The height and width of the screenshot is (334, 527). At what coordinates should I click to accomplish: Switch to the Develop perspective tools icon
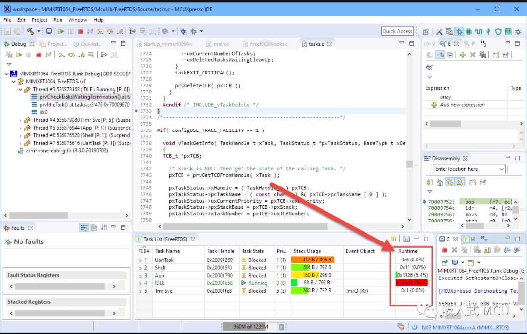pyautogui.click(x=439, y=32)
